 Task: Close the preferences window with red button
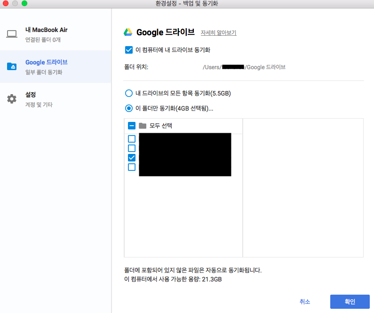pyautogui.click(x=6, y=3)
